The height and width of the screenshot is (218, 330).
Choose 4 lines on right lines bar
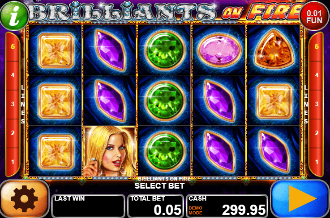(317, 75)
